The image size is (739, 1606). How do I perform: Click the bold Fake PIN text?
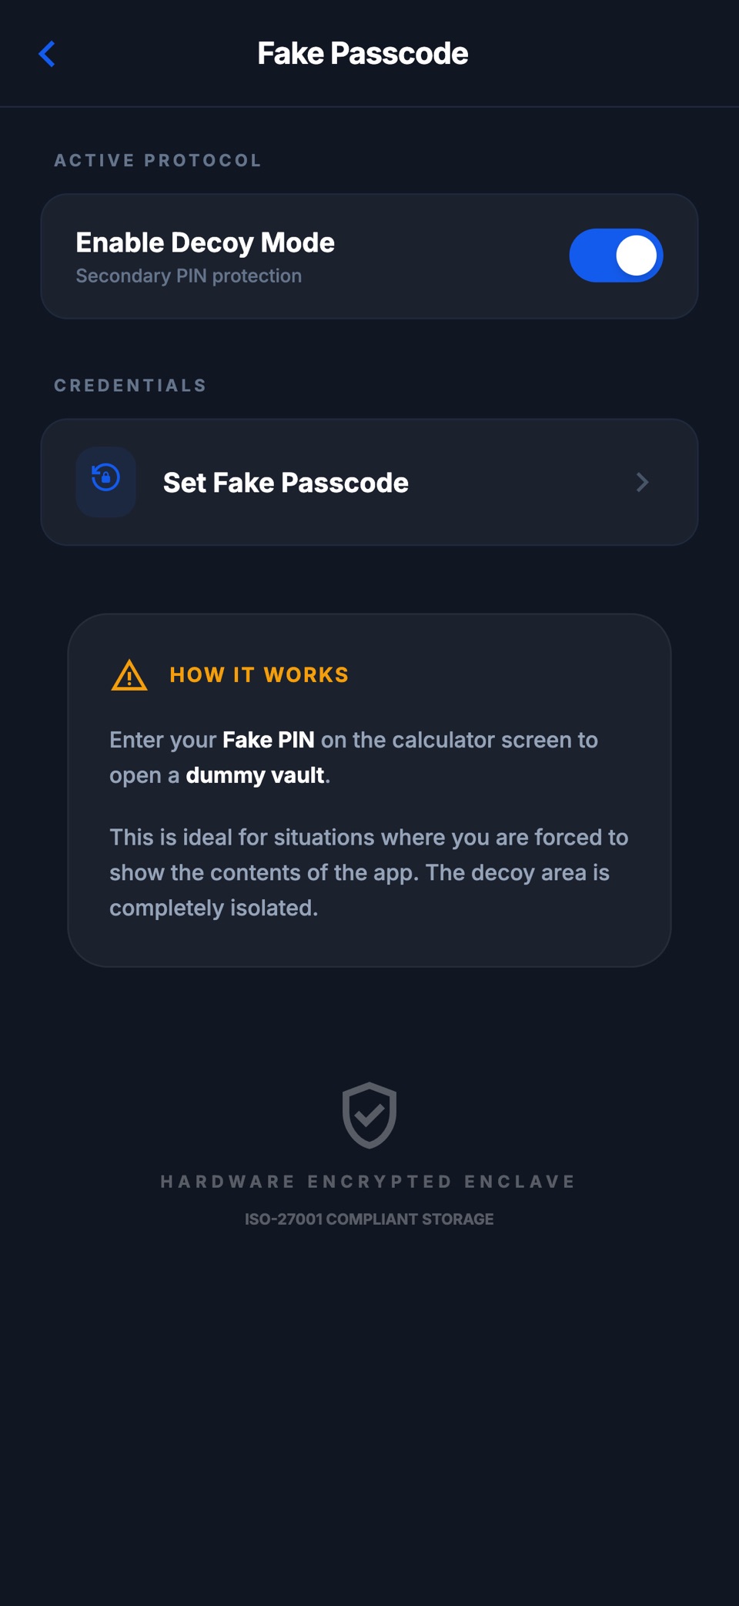(x=269, y=740)
